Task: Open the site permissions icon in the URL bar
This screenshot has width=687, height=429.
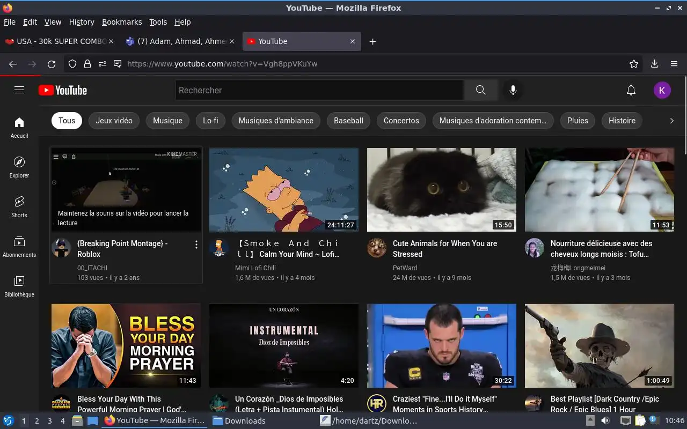Action: point(103,64)
